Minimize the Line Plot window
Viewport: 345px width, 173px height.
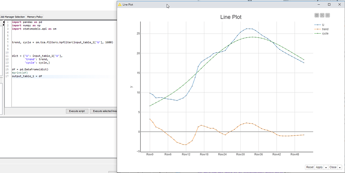pyautogui.click(x=319, y=4)
